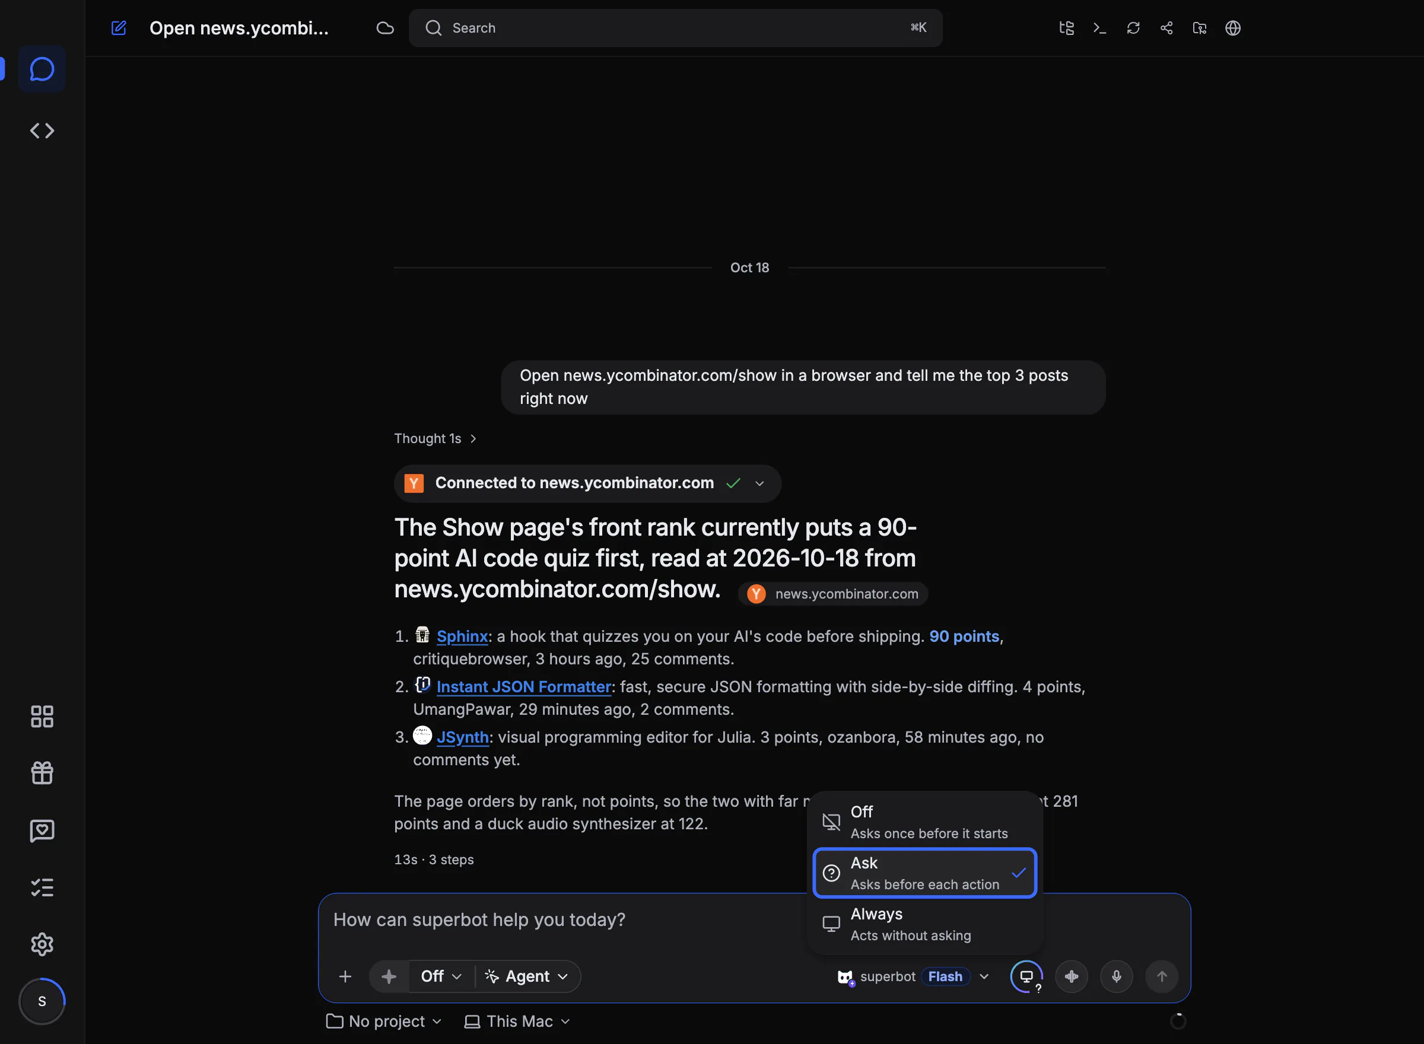1424x1044 pixels.
Task: Toggle the voice waveform mode button
Action: 1072,976
